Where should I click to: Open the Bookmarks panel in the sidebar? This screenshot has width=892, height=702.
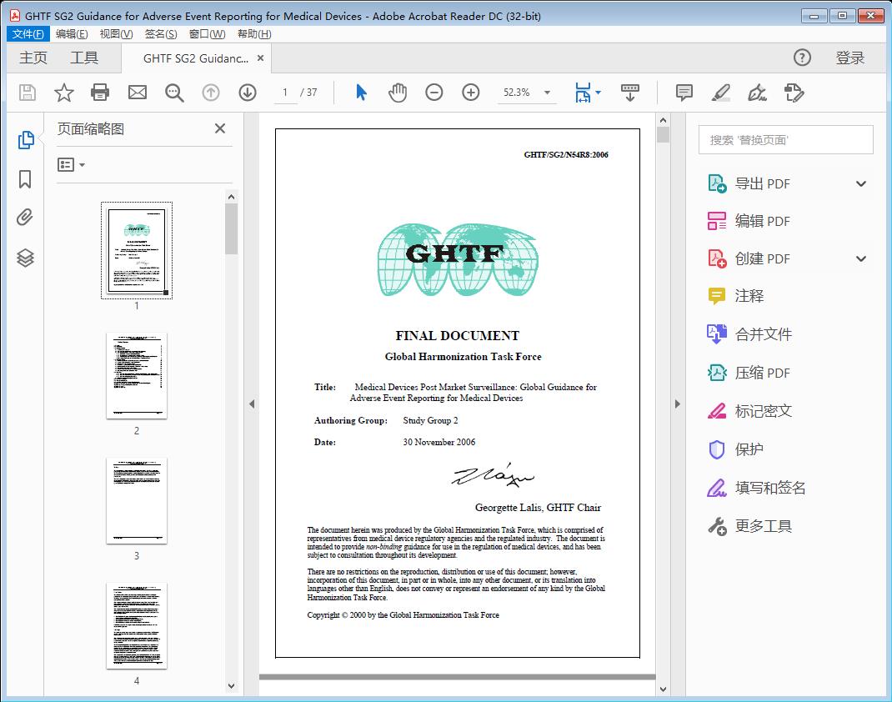tap(25, 178)
